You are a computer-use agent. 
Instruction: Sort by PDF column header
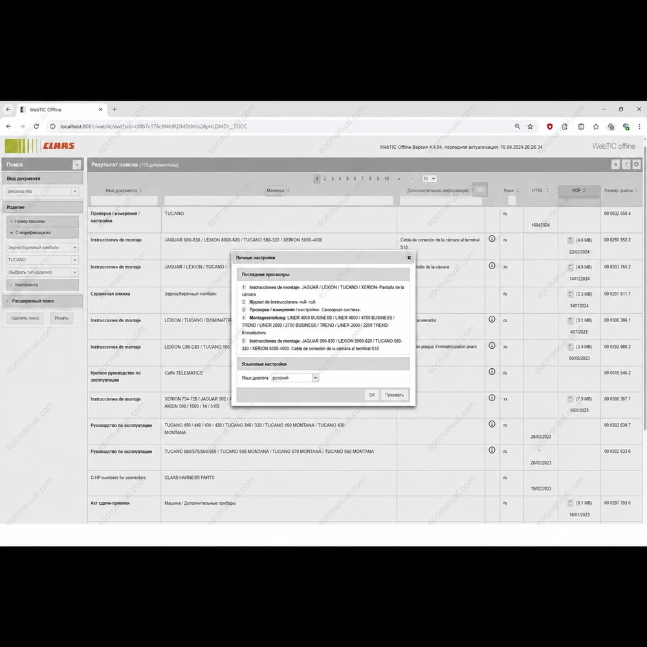click(579, 190)
